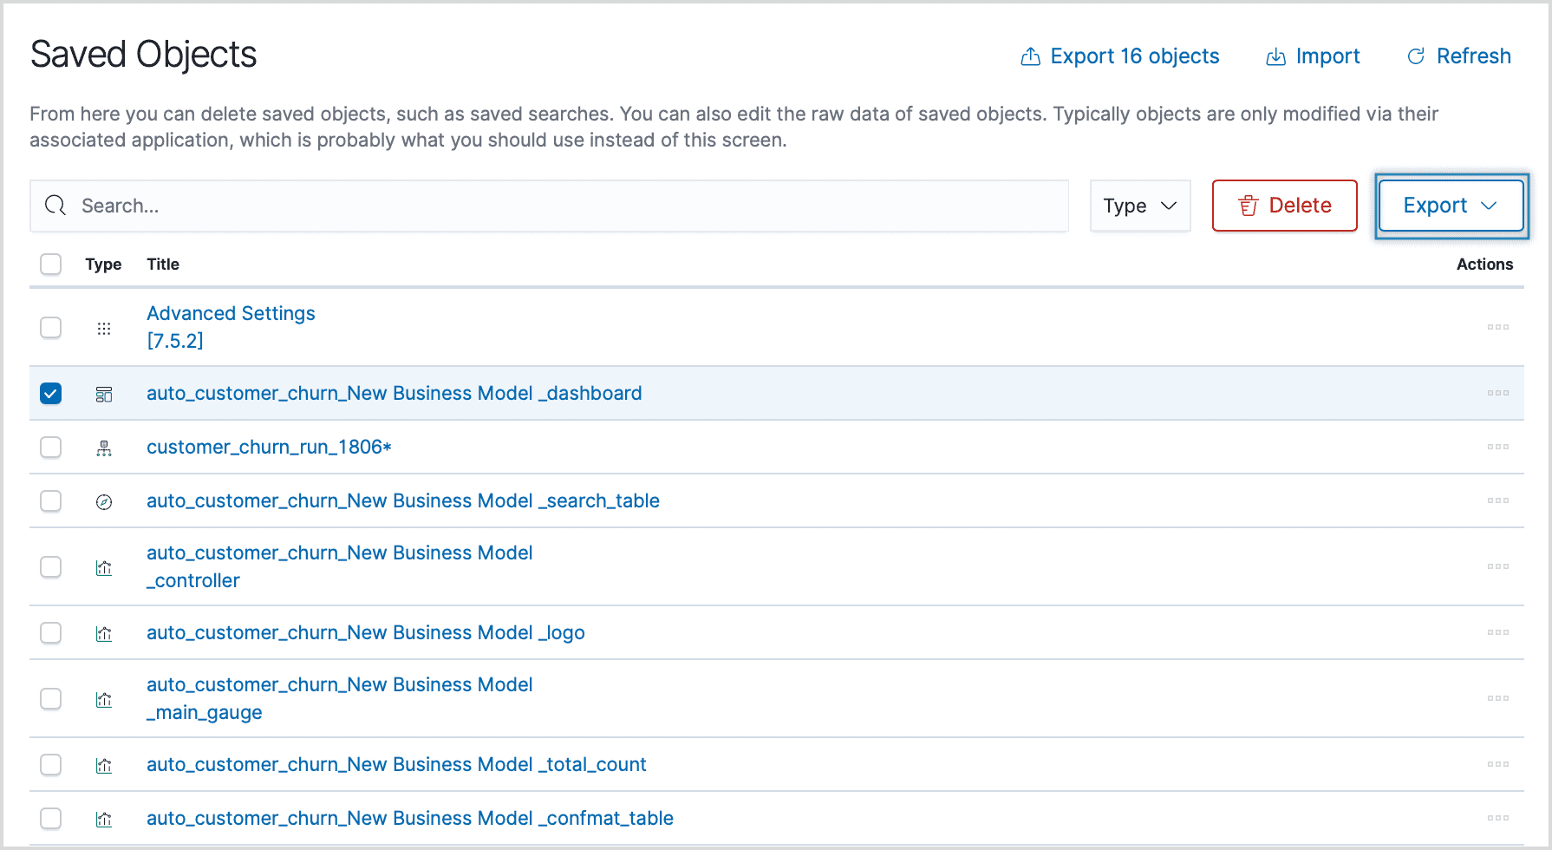This screenshot has height=850, width=1552.
Task: Open the New Business Model _dashboard link
Action: (x=395, y=393)
